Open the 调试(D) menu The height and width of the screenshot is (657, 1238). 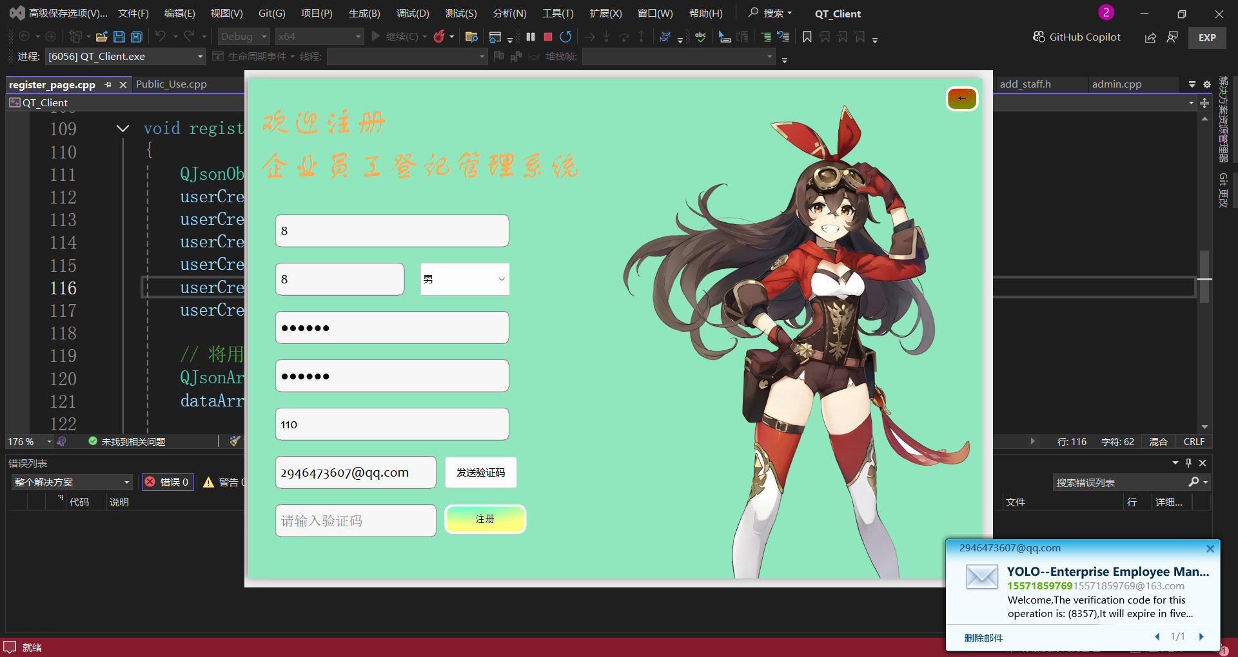(412, 14)
